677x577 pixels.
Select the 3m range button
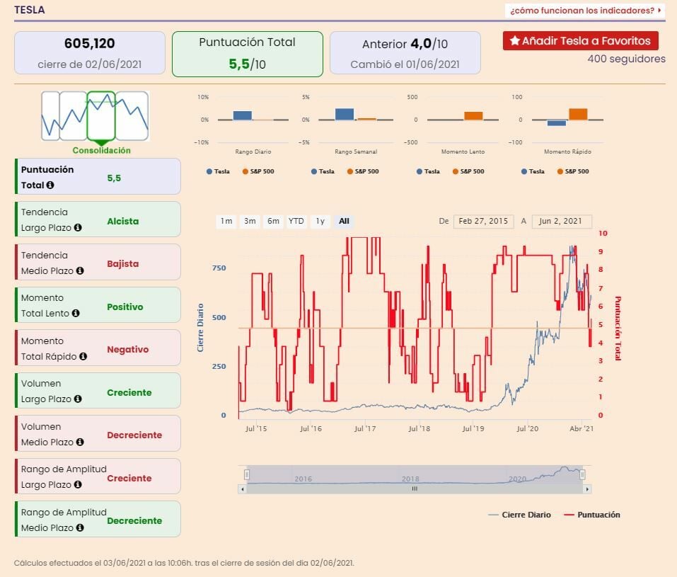[x=250, y=222]
